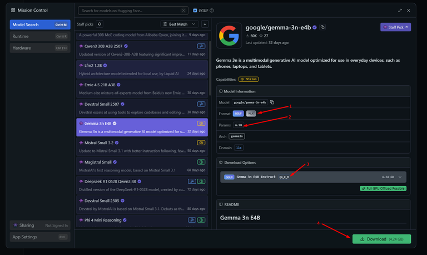Click the GGUF help question mark icon
The height and width of the screenshot is (255, 427).
[212, 11]
